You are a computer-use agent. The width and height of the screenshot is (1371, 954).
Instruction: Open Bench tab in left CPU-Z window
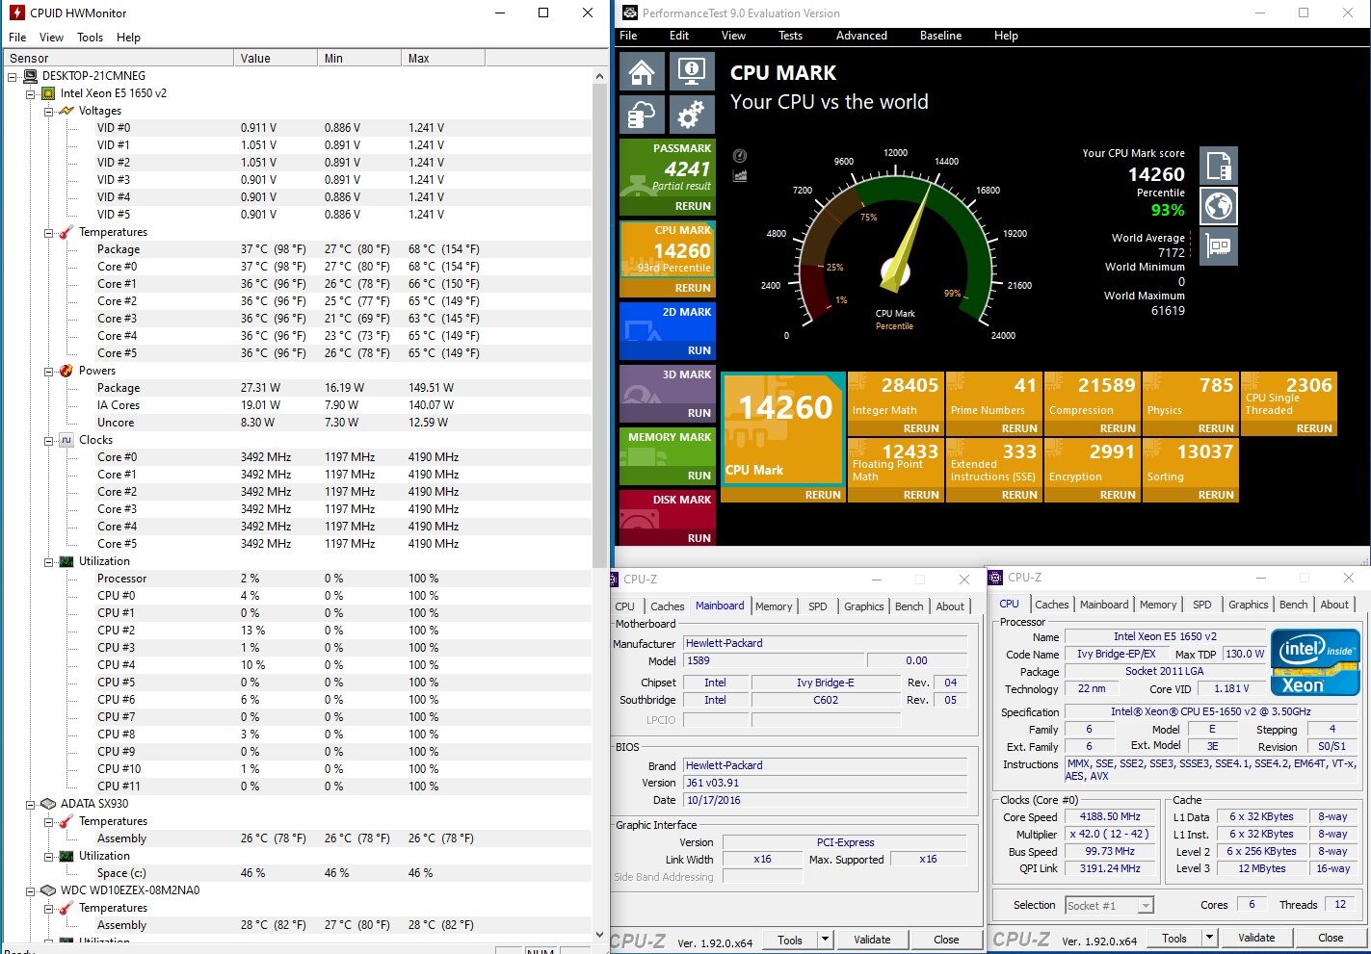coord(909,606)
